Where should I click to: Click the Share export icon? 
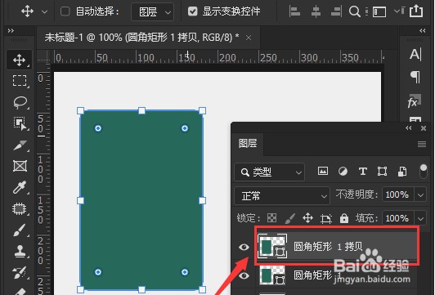click(416, 11)
